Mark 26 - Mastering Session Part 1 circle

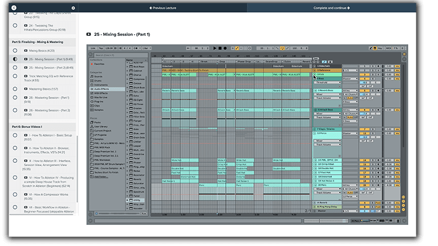[x=15, y=97]
